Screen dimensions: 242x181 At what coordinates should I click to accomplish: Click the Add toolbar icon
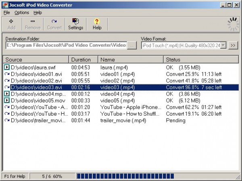tap(11, 21)
